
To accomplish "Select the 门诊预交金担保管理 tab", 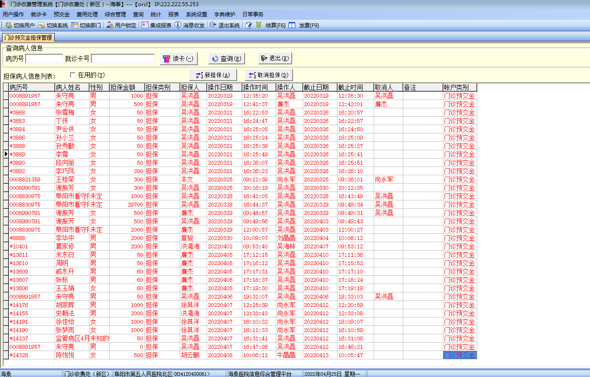I will 28,37.
